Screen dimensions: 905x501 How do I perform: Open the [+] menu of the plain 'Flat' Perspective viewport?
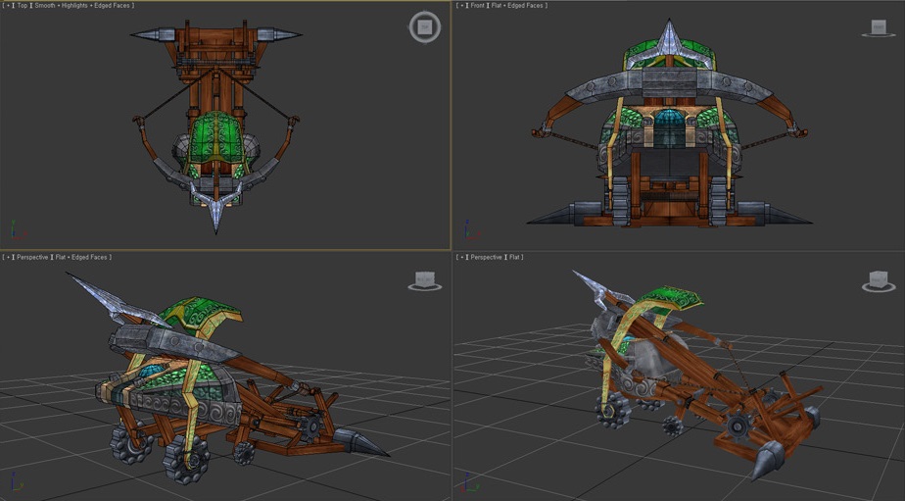pos(461,257)
